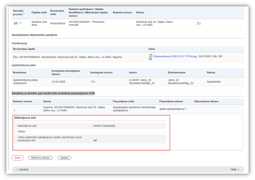
Task: Click the green VP badge
Action: (x=15, y=23)
